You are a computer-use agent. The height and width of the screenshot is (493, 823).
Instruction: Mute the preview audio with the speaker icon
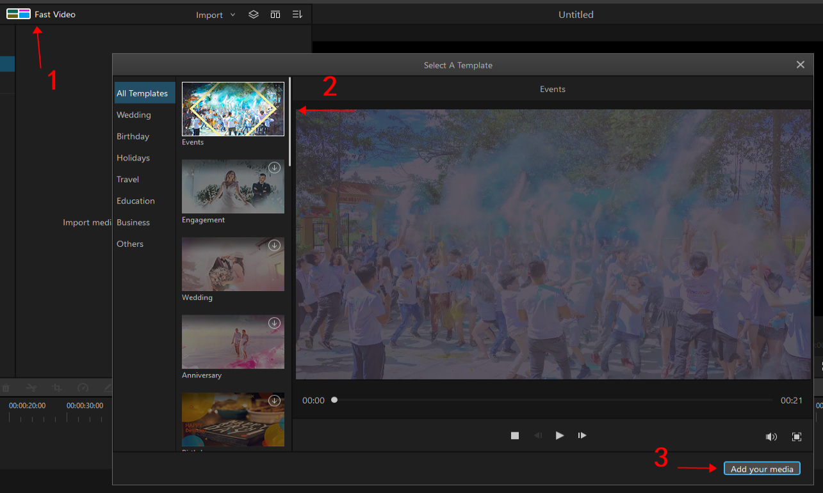[771, 436]
